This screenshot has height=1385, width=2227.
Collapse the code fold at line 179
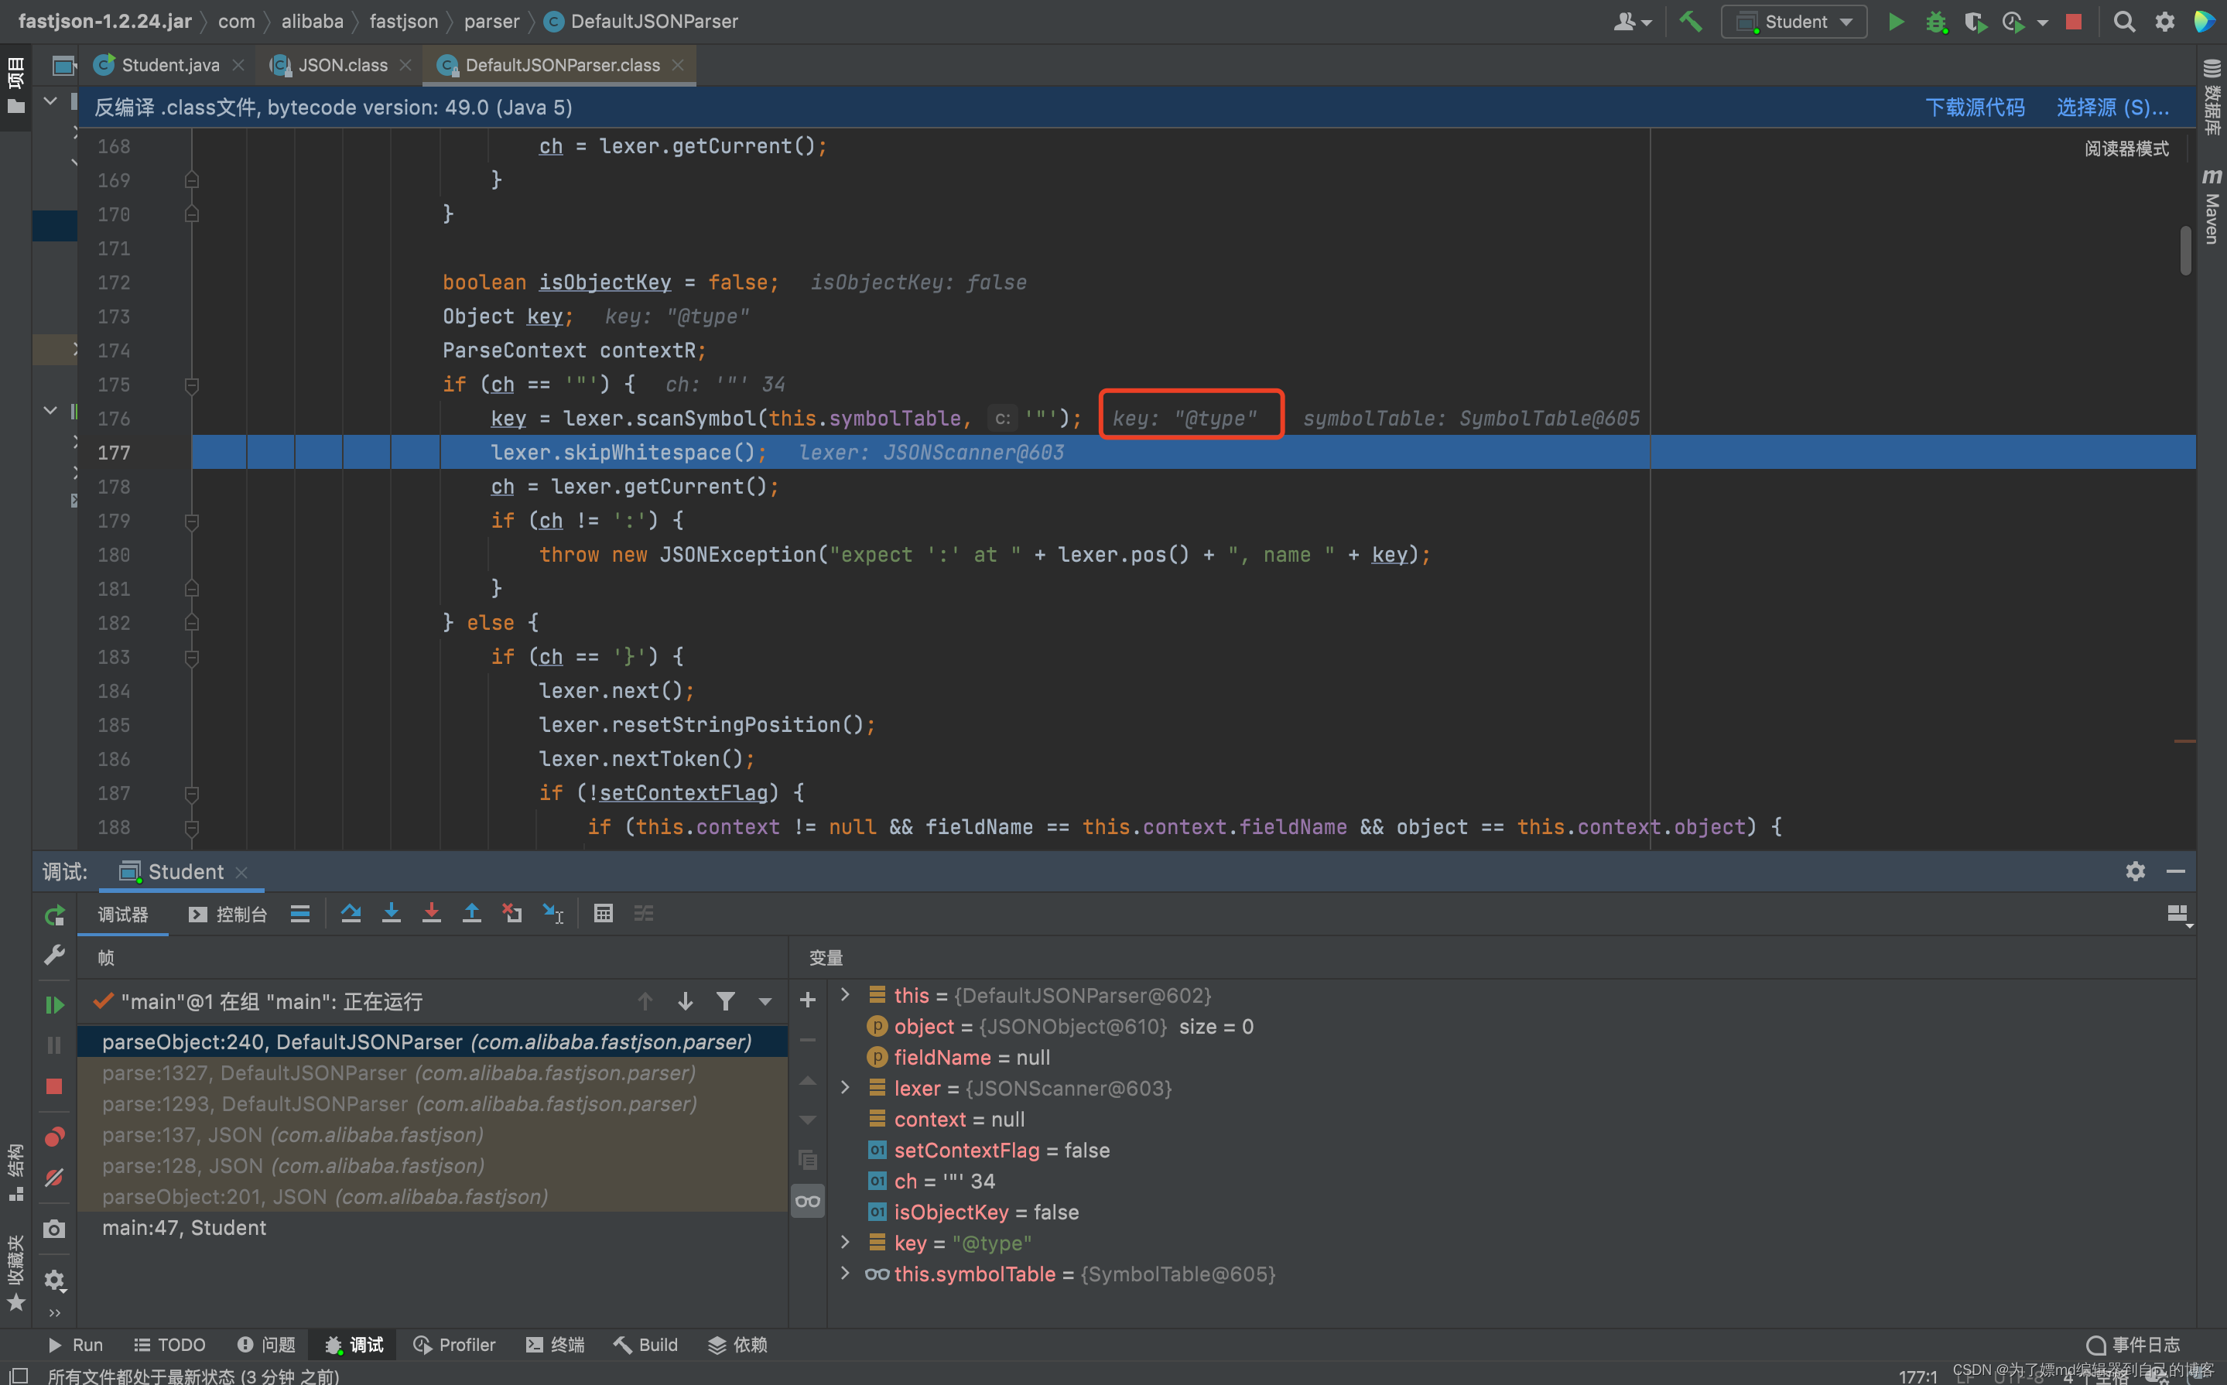[191, 522]
